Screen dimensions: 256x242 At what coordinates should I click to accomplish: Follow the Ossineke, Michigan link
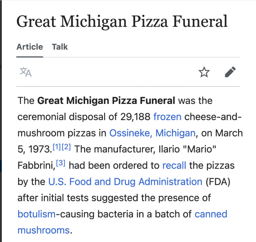click(152, 133)
